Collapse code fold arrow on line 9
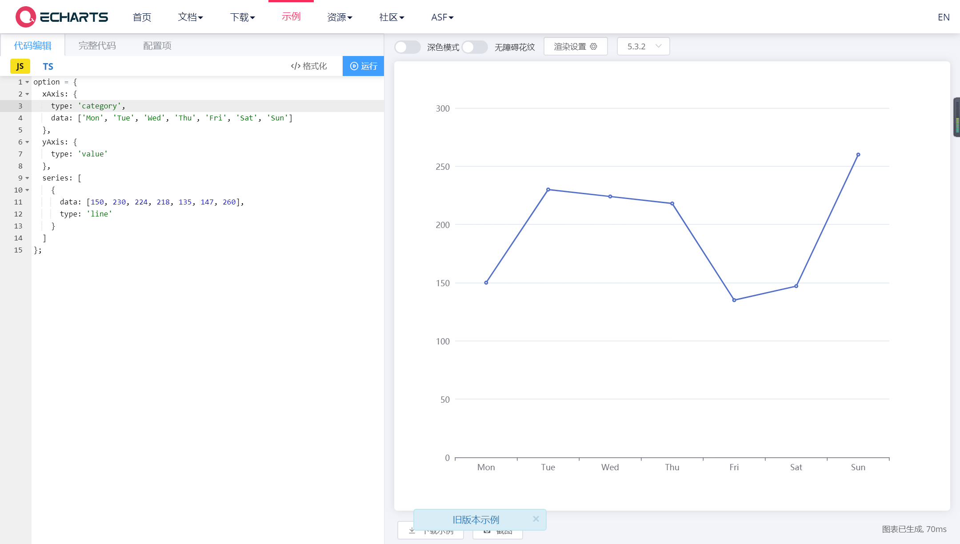 [x=27, y=178]
